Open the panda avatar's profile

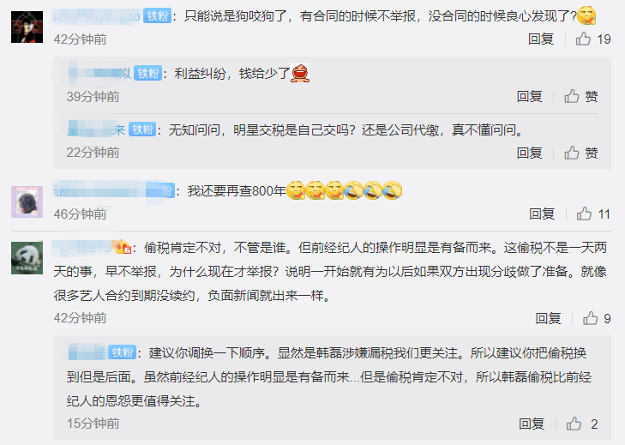(x=27, y=258)
